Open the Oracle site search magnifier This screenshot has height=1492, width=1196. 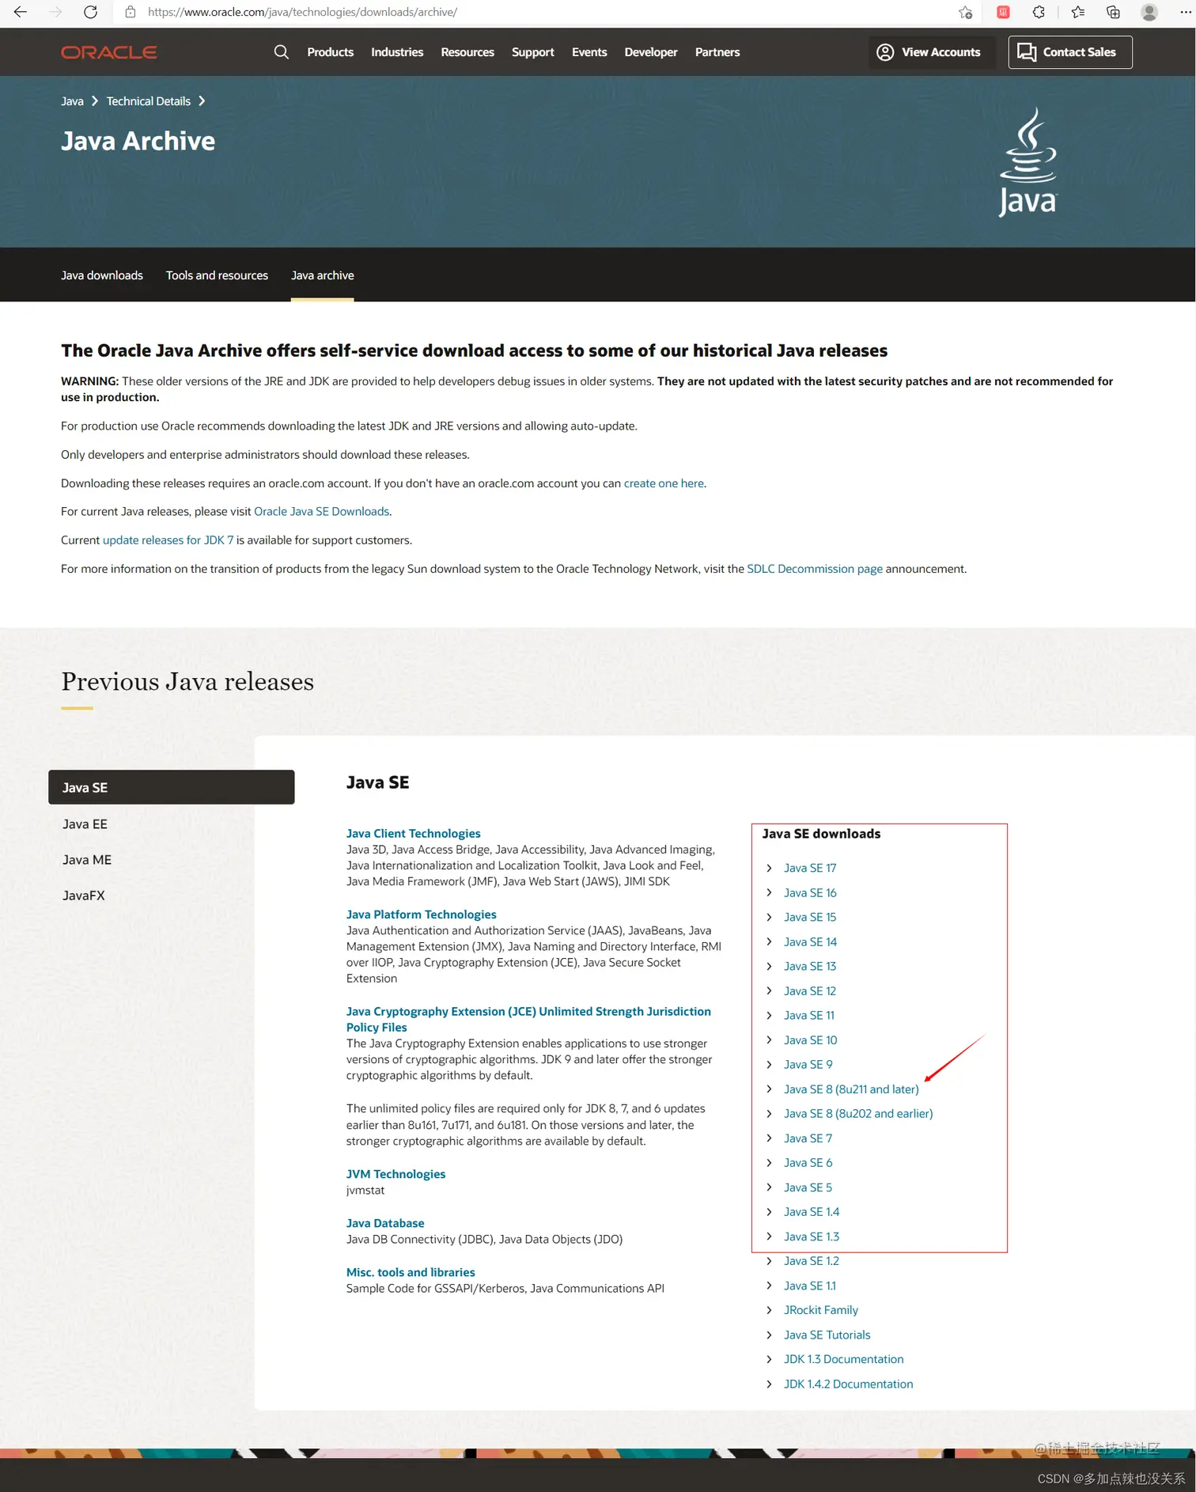[281, 52]
